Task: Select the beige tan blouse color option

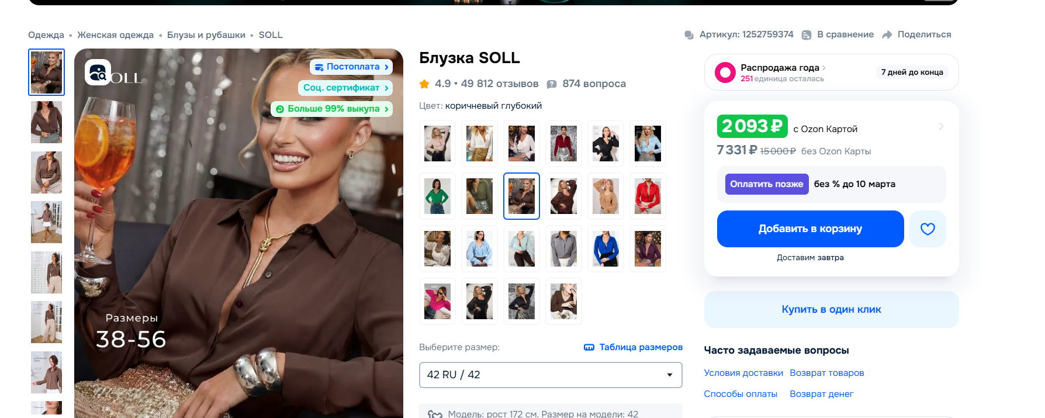Action: [605, 196]
